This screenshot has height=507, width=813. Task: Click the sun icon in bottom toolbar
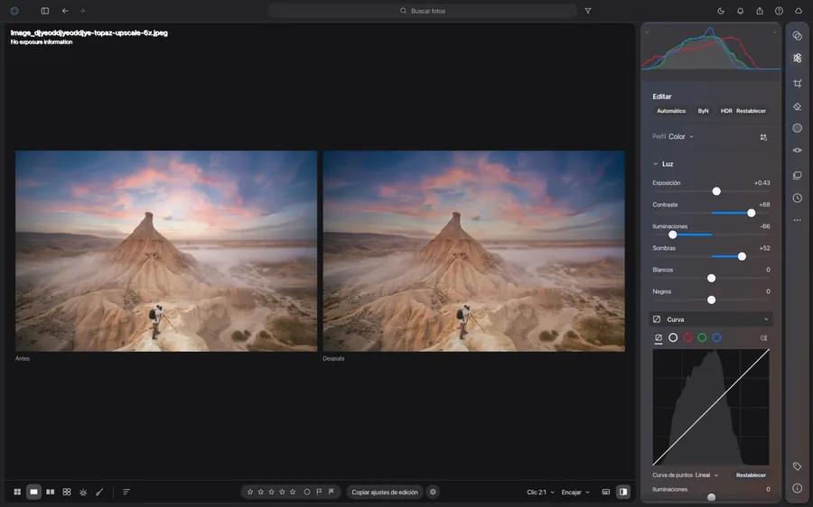click(83, 492)
